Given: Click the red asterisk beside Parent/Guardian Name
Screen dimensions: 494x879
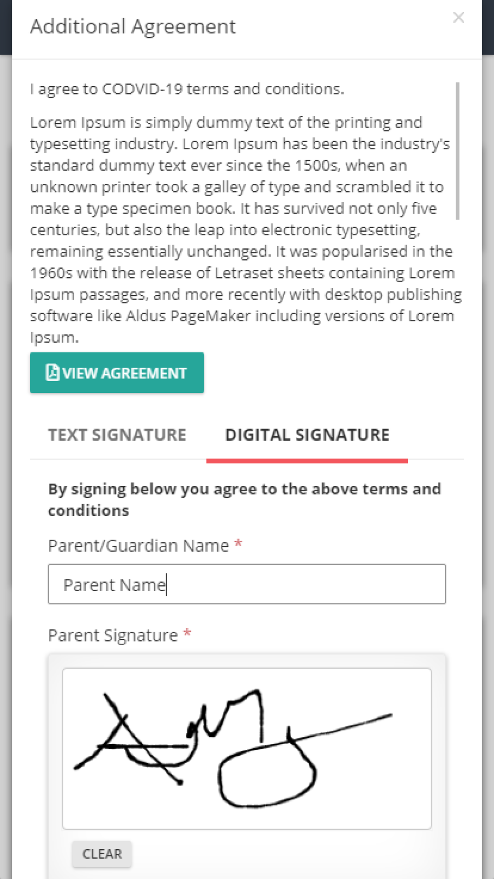Looking at the screenshot, I should click(x=238, y=543).
